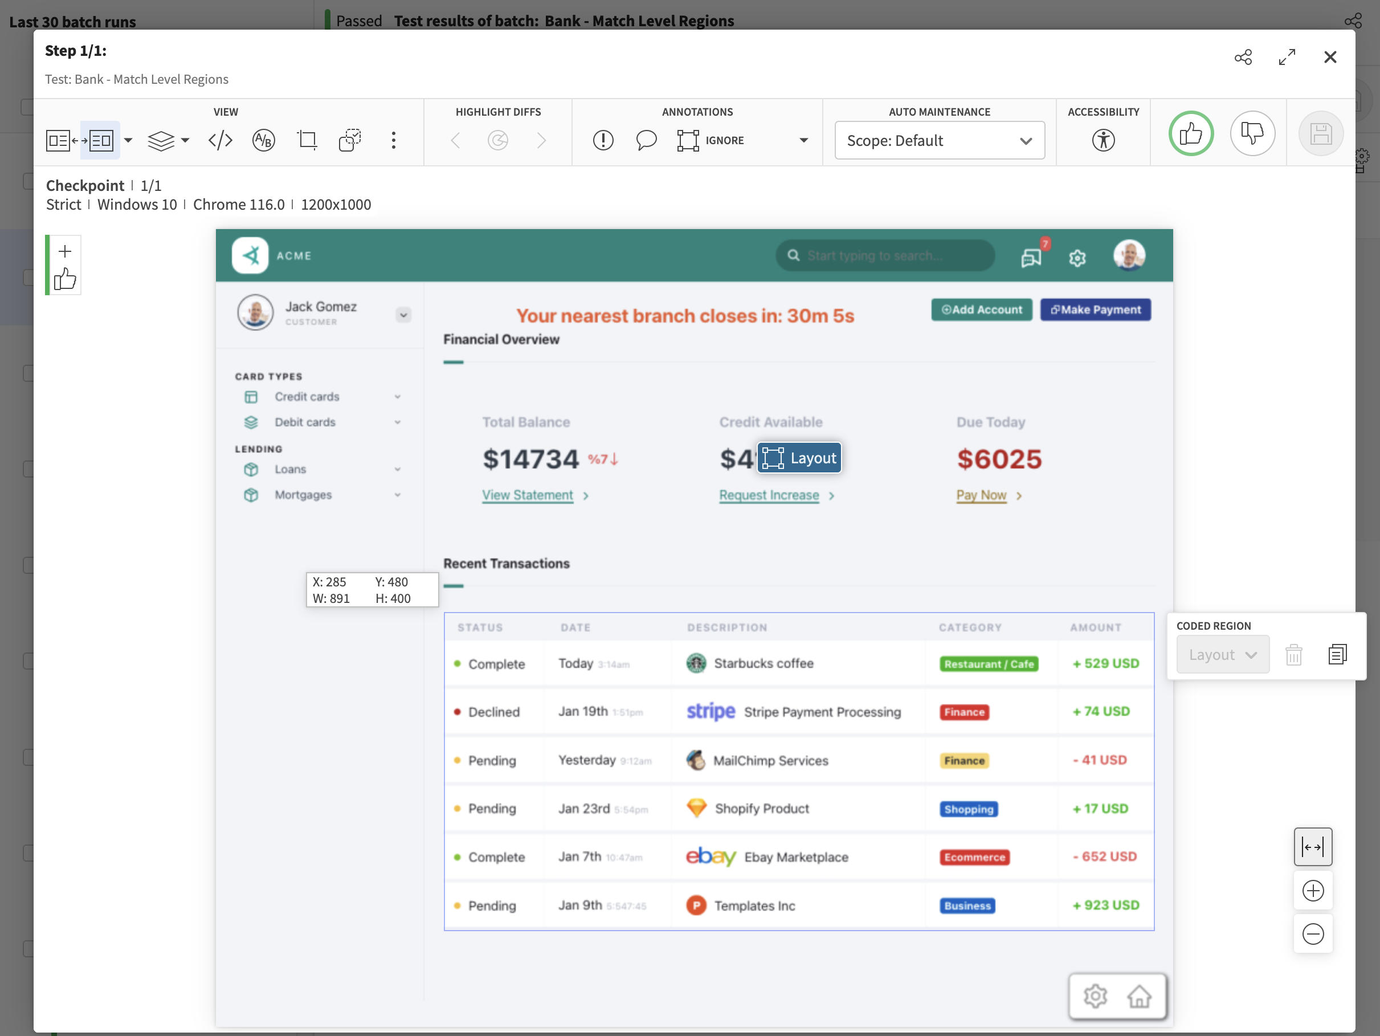The image size is (1380, 1036).
Task: Toggle the small checkpoint thumbs up
Action: pos(65,279)
